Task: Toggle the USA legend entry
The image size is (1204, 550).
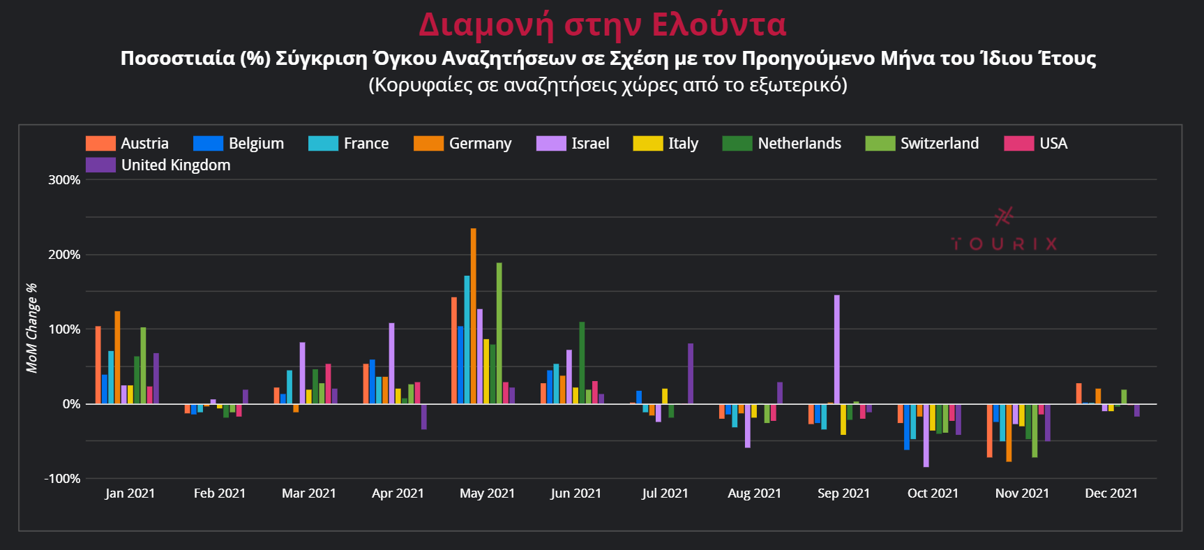Action: (x=1053, y=144)
